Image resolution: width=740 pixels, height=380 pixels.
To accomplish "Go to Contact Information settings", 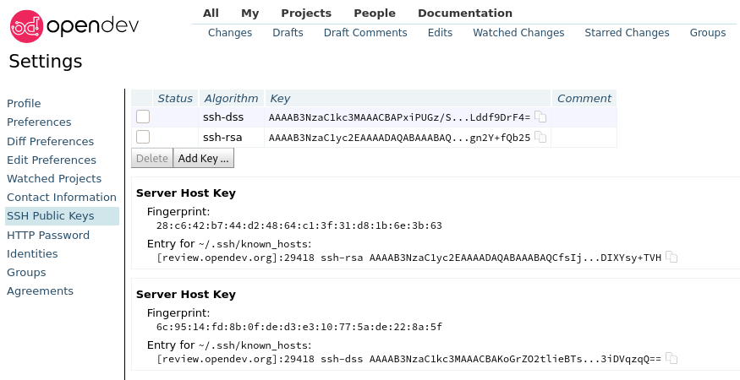I will point(62,198).
